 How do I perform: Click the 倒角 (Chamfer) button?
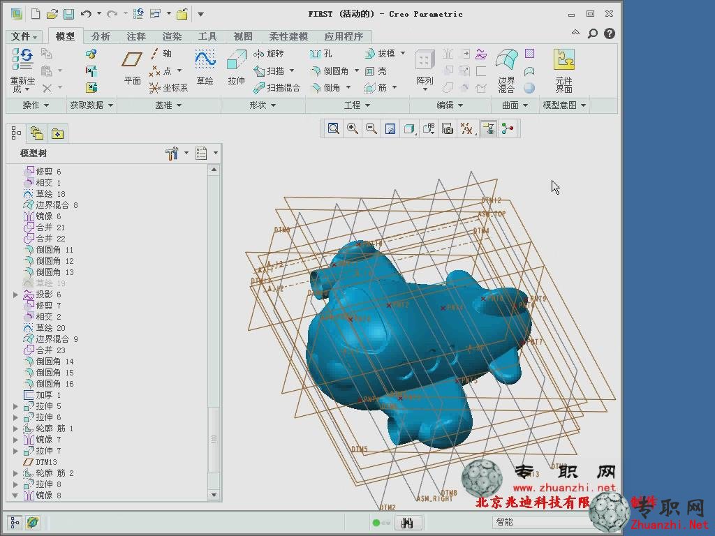click(325, 87)
